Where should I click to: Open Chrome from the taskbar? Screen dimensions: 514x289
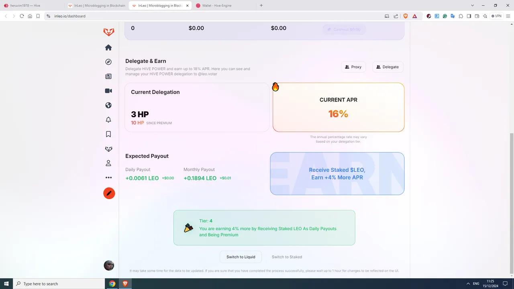click(112, 283)
